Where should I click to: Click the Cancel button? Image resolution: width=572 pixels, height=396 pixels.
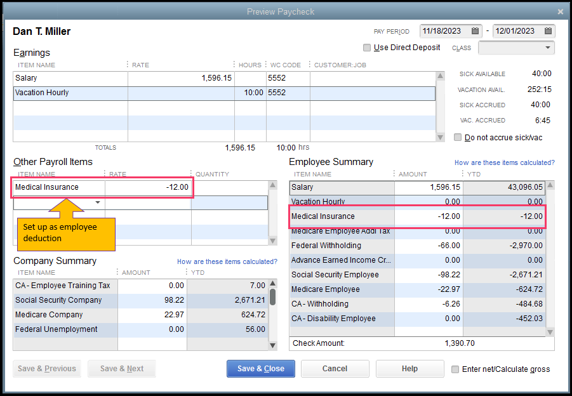point(335,369)
